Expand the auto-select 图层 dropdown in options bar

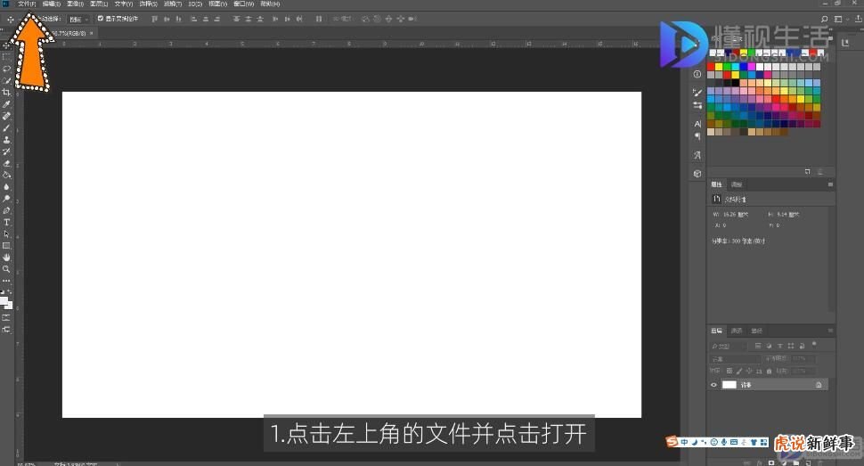(78, 19)
